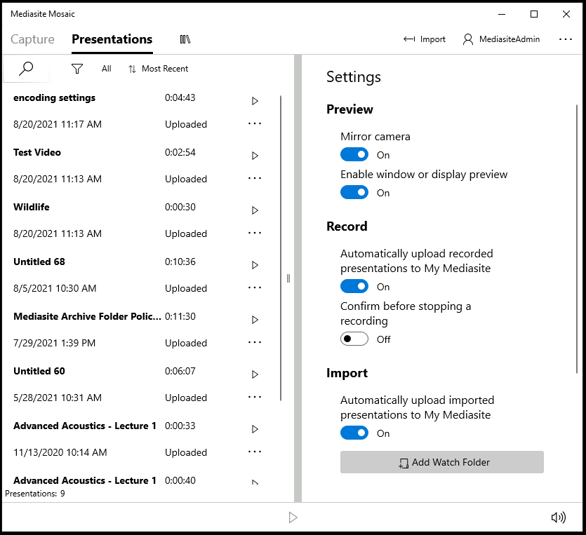Play the Untitled 68 presentation

(255, 265)
